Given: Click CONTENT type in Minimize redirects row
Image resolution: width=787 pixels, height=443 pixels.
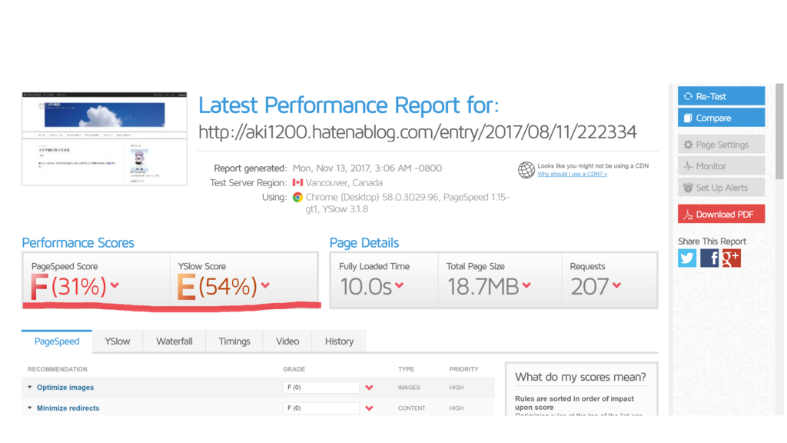Looking at the screenshot, I should (x=412, y=408).
